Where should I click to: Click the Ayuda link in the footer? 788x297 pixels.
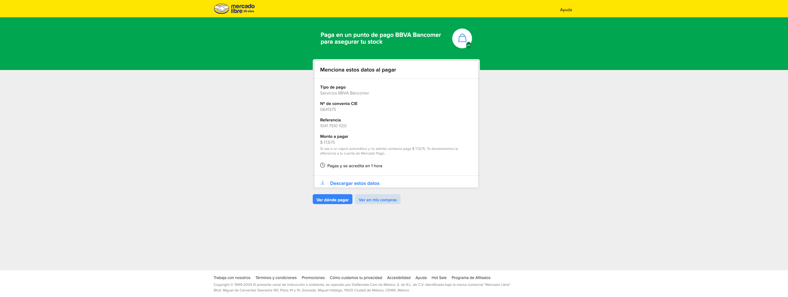pos(421,278)
